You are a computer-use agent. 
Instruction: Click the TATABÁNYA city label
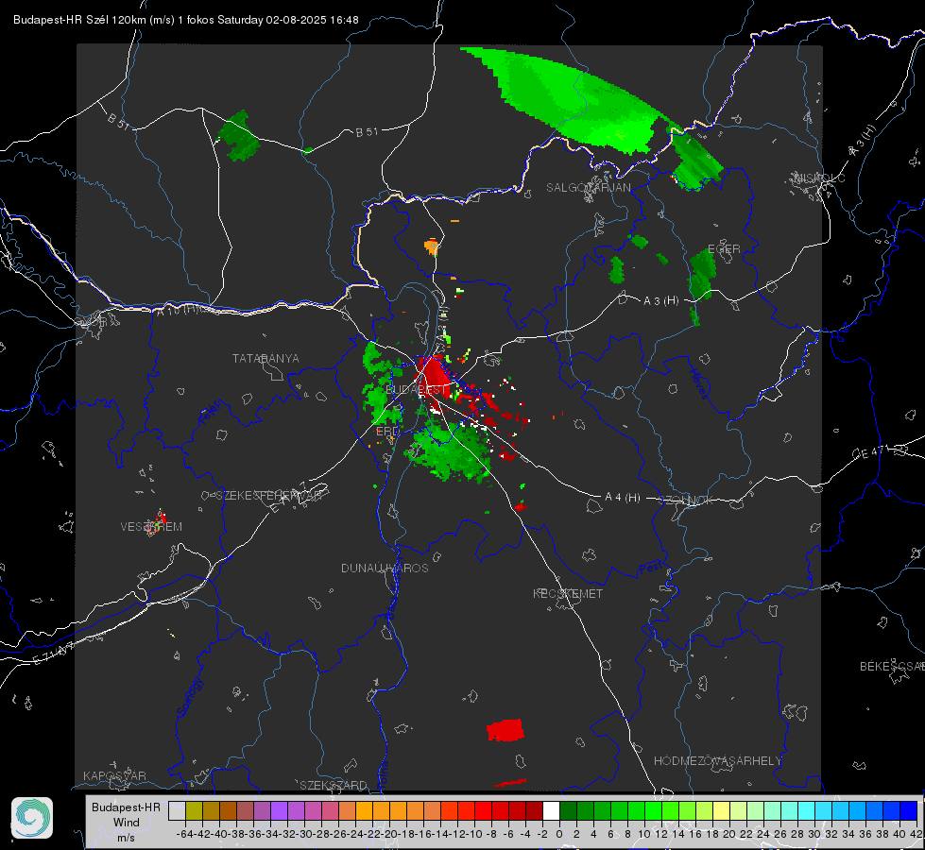tap(266, 358)
